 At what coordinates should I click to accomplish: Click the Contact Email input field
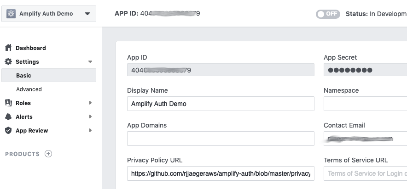coord(365,139)
